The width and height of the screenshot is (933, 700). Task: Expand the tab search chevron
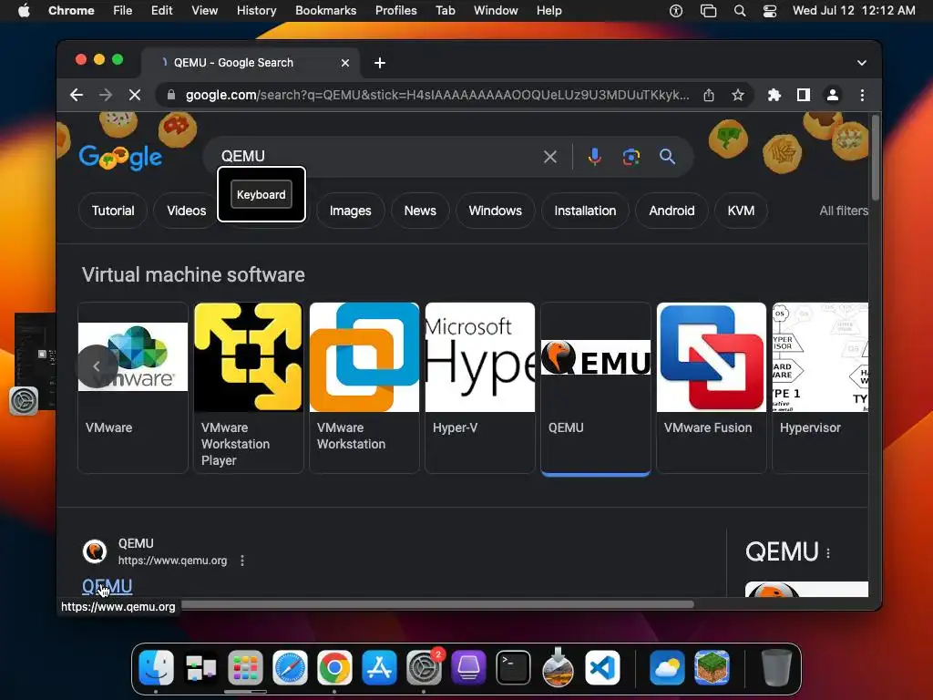(861, 63)
